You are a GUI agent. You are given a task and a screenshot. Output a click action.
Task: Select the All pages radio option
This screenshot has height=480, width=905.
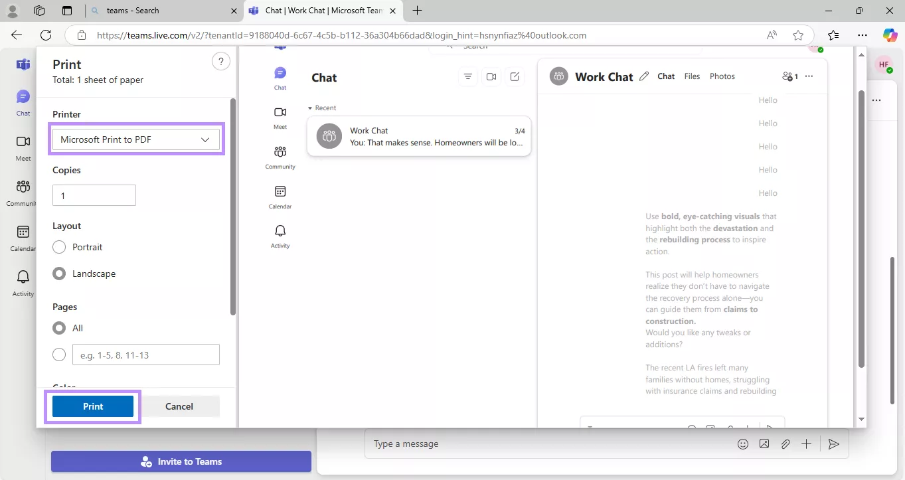(x=59, y=327)
